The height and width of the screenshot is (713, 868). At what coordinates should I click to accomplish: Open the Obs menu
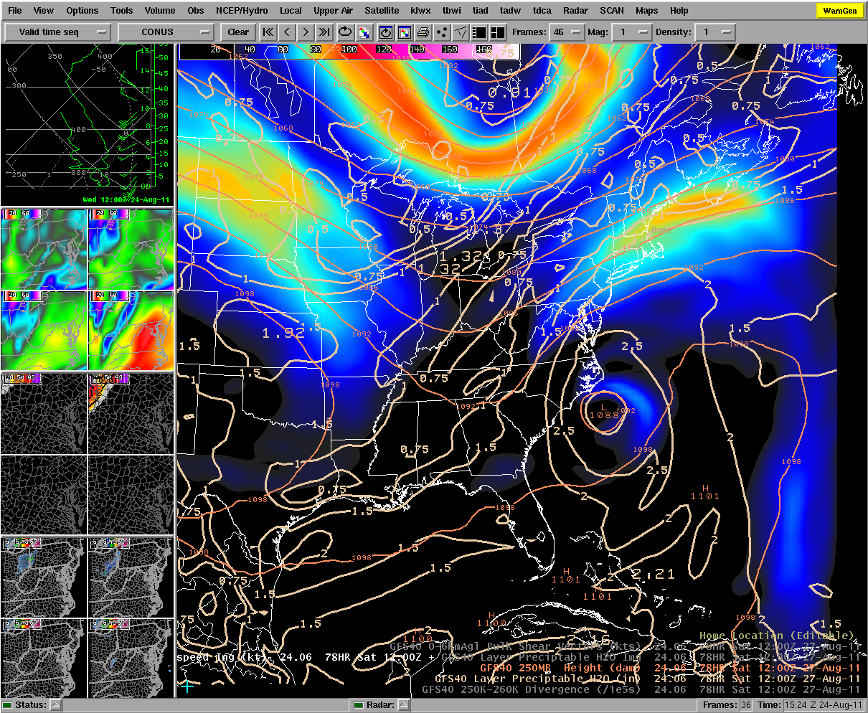[196, 11]
